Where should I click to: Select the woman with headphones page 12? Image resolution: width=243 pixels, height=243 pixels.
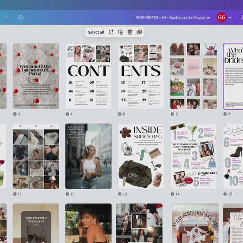point(88,156)
